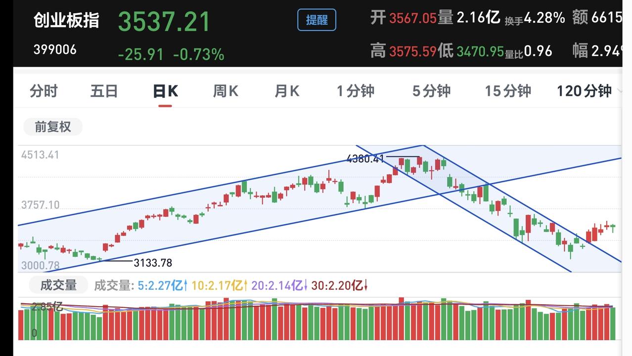Expand the 120分钟 interval dropdown
This screenshot has height=356, width=632.
click(587, 91)
